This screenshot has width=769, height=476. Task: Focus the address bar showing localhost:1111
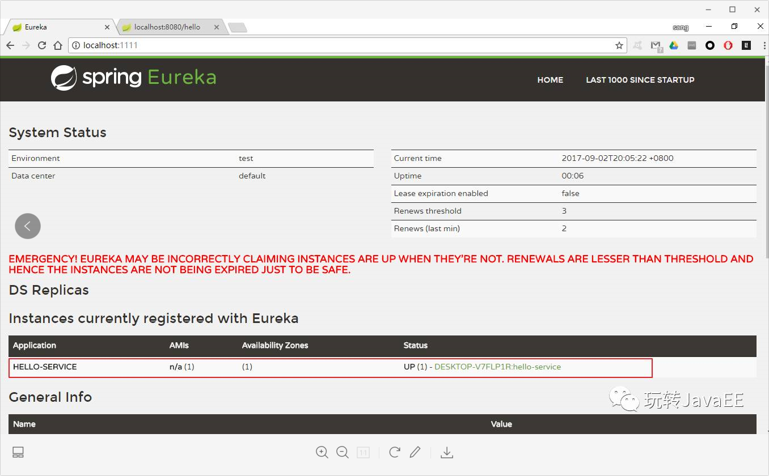346,45
